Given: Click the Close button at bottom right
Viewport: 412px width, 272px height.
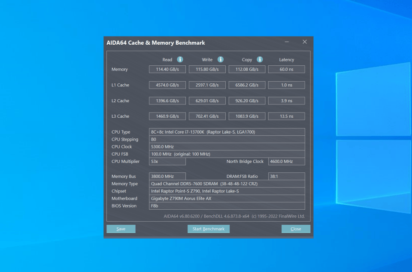Looking at the screenshot, I should click(296, 229).
